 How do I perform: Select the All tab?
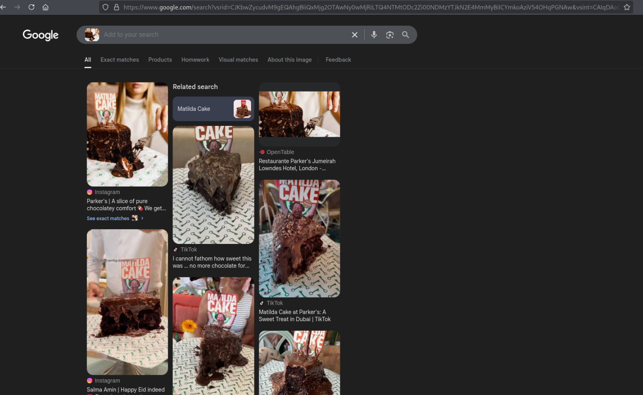point(88,60)
